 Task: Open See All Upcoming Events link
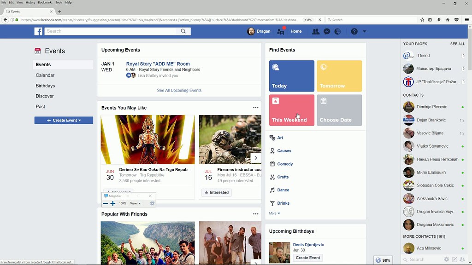(179, 90)
